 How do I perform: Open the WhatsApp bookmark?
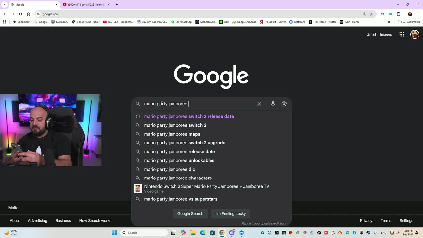pos(181,22)
